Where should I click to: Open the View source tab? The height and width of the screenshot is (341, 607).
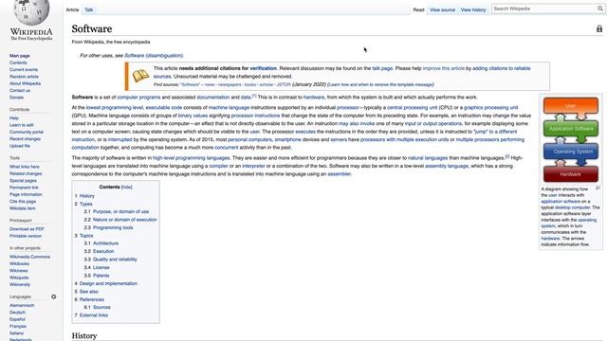coord(442,9)
